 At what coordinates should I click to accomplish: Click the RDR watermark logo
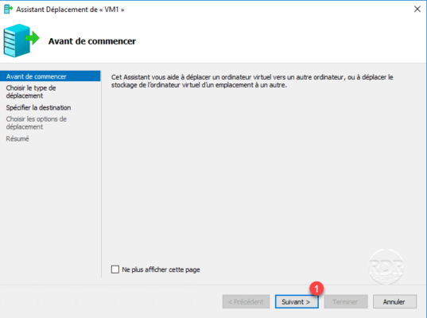tap(386, 266)
